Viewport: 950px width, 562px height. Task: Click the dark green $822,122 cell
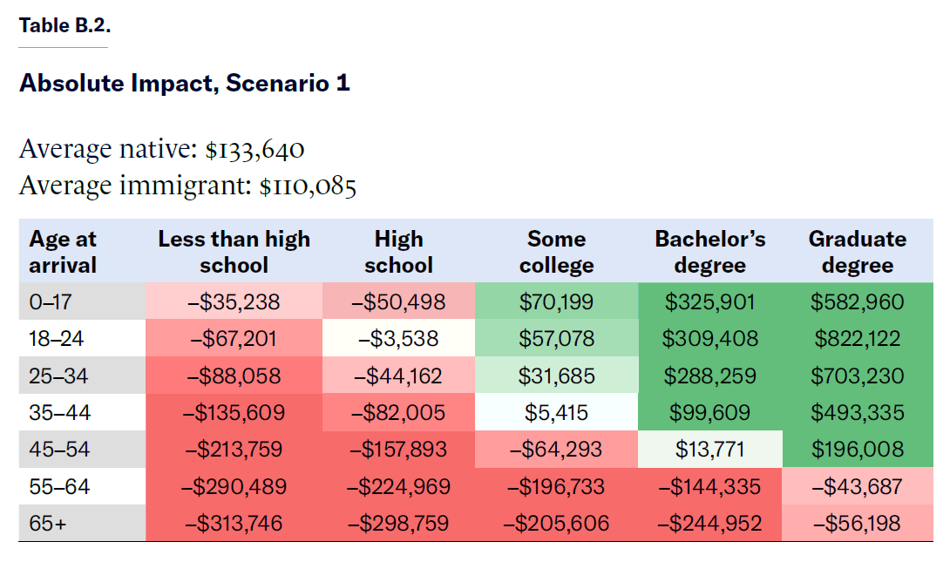pyautogui.click(x=857, y=338)
